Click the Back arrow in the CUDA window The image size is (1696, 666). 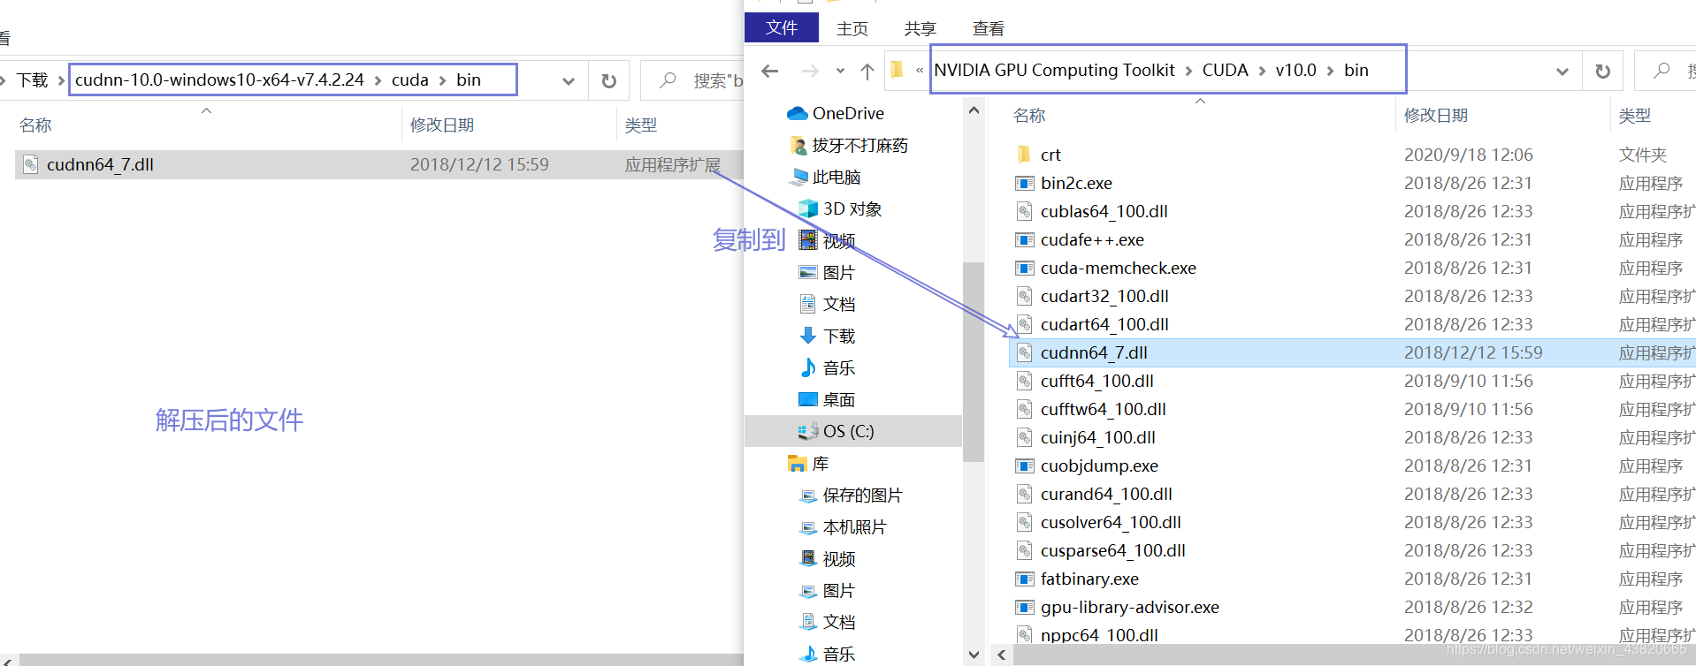pyautogui.click(x=770, y=71)
